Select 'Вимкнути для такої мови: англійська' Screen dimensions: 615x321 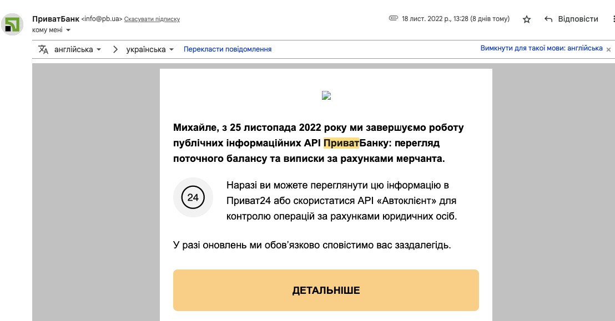pyautogui.click(x=541, y=48)
